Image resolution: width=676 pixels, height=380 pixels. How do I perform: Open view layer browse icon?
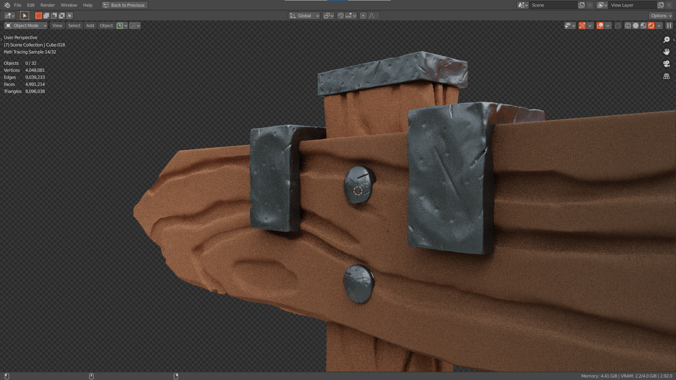click(603, 5)
